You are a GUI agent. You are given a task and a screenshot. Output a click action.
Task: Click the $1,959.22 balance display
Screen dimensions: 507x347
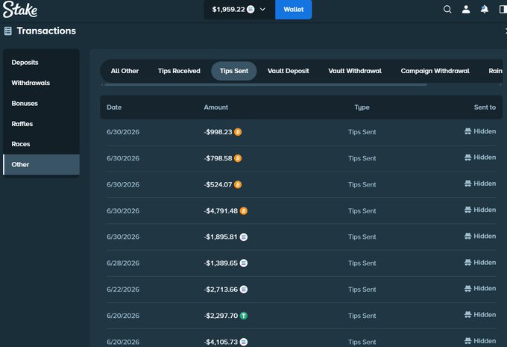click(228, 10)
